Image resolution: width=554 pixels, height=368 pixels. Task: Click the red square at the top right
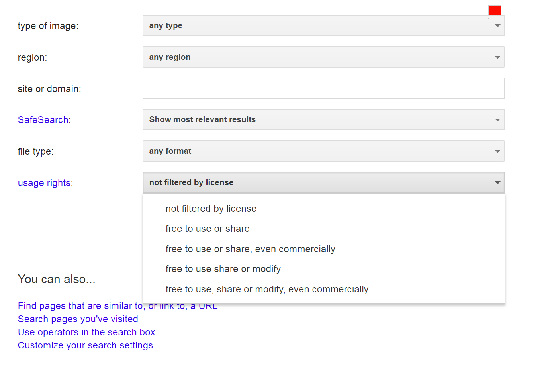tap(494, 9)
